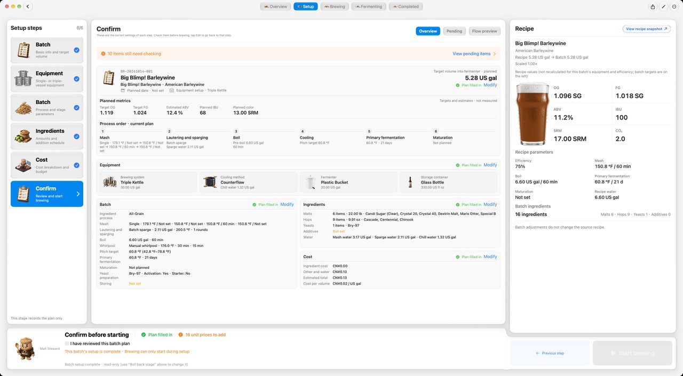
Task: Switch to the Fermenting stage tab
Action: click(x=369, y=6)
